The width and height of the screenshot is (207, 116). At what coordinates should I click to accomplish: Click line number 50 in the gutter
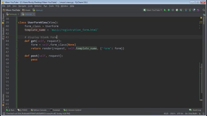[7, 63]
